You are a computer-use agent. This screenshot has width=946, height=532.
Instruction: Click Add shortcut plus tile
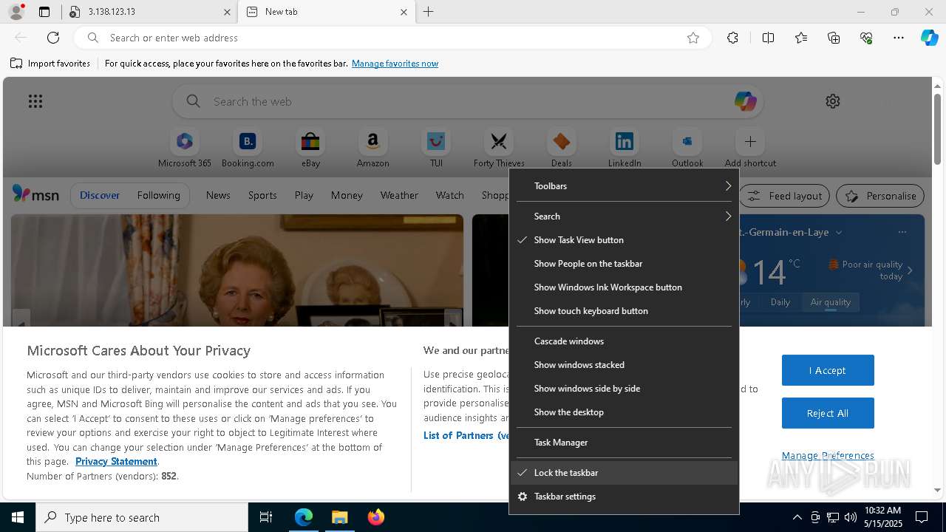point(750,148)
